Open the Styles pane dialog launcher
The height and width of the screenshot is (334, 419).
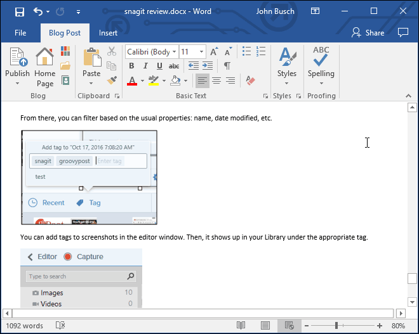(x=298, y=96)
